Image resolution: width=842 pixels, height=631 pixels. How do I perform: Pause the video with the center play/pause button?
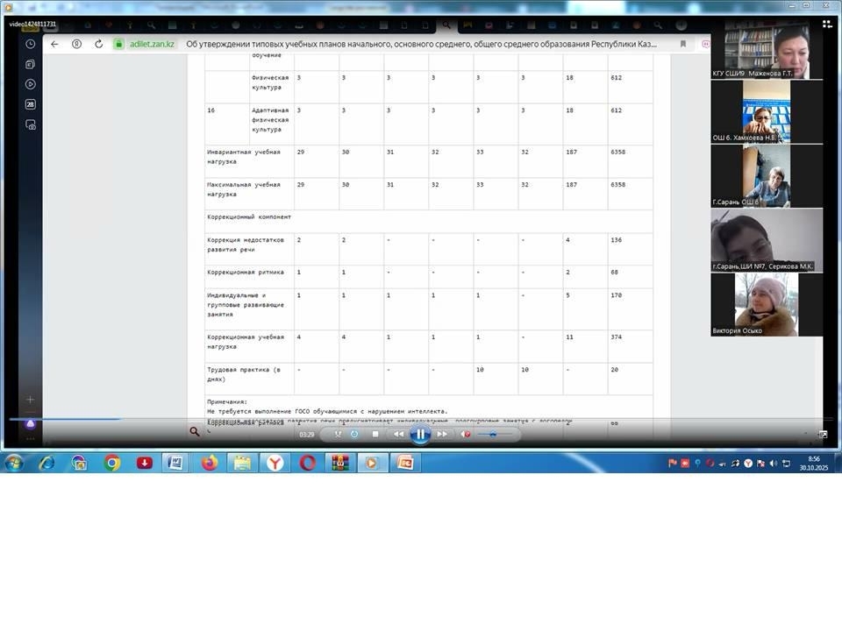coord(420,434)
